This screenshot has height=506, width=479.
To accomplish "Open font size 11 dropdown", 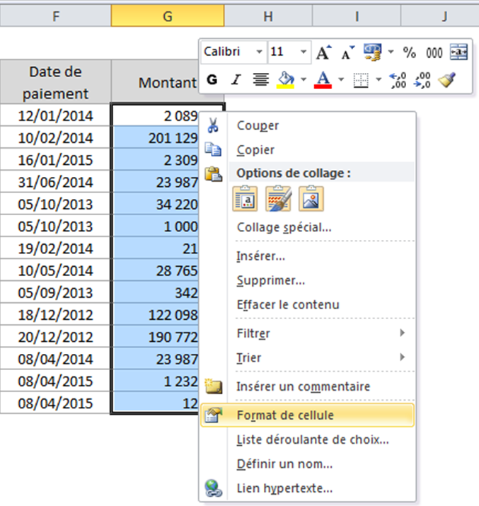I will 304,52.
